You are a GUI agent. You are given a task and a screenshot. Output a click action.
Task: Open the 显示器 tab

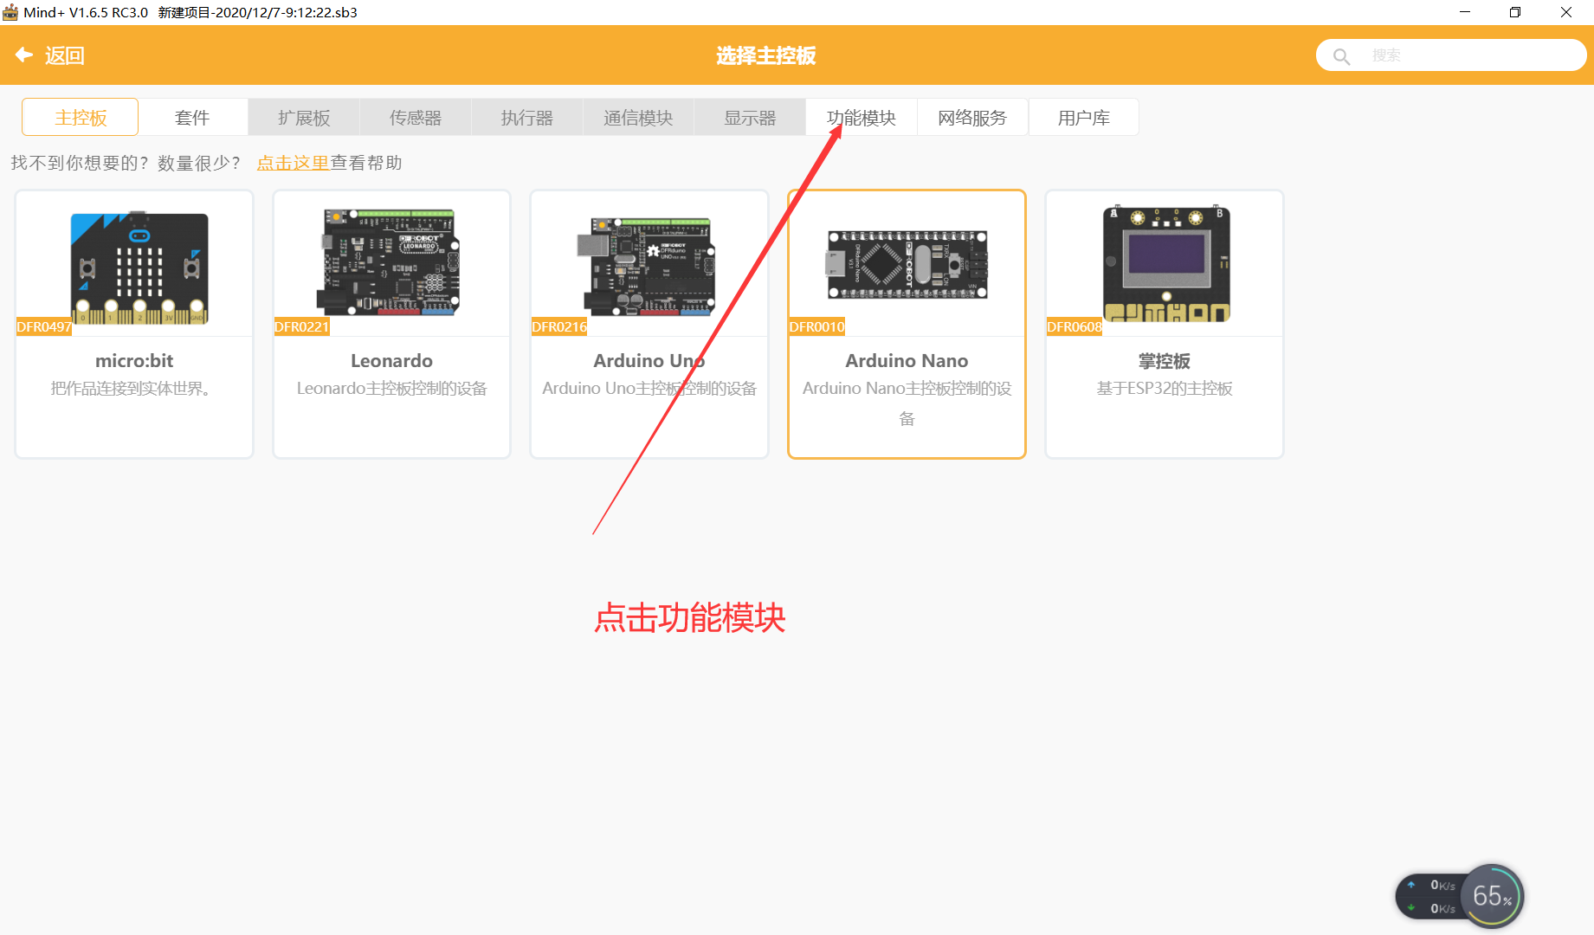[x=750, y=118]
